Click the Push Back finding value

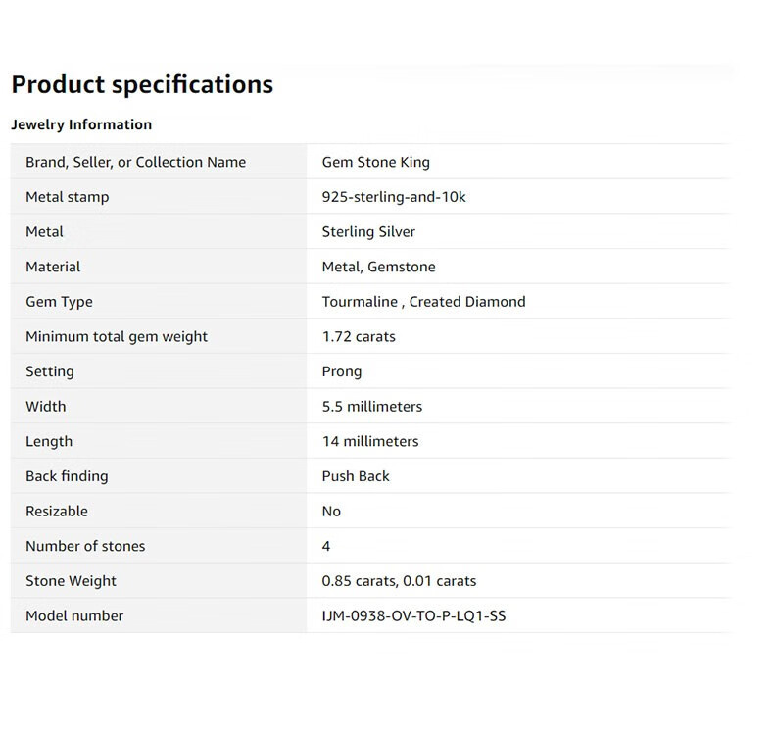tap(356, 476)
